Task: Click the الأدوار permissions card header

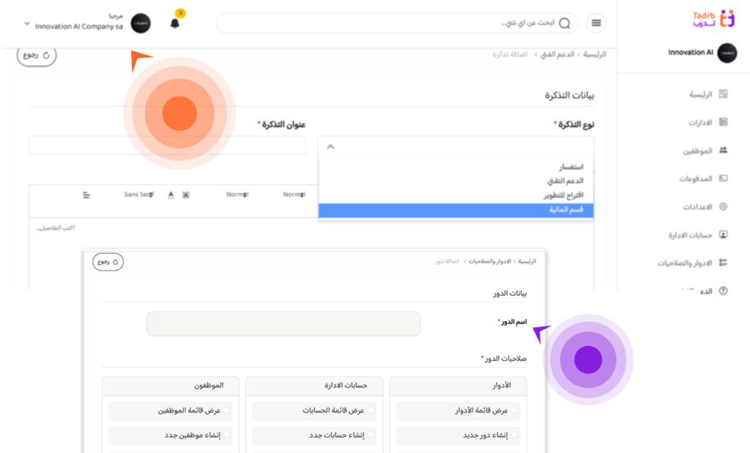Action: tap(458, 386)
